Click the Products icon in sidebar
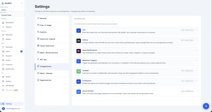The width and height of the screenshot is (212, 112). click(x=3, y=64)
